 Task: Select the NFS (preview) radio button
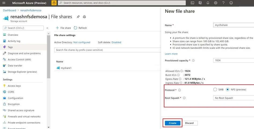(x=228, y=89)
